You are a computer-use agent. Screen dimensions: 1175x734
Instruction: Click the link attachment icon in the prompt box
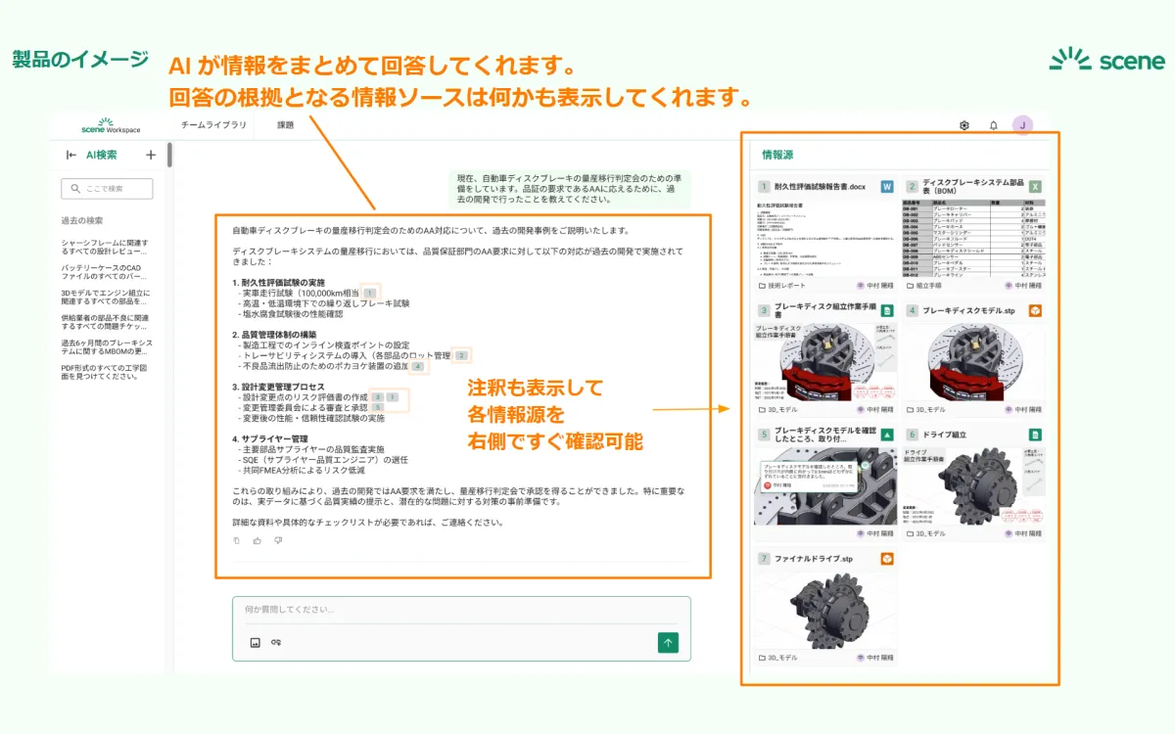(276, 642)
